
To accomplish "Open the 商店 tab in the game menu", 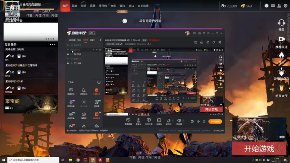I will [x=131, y=6].
